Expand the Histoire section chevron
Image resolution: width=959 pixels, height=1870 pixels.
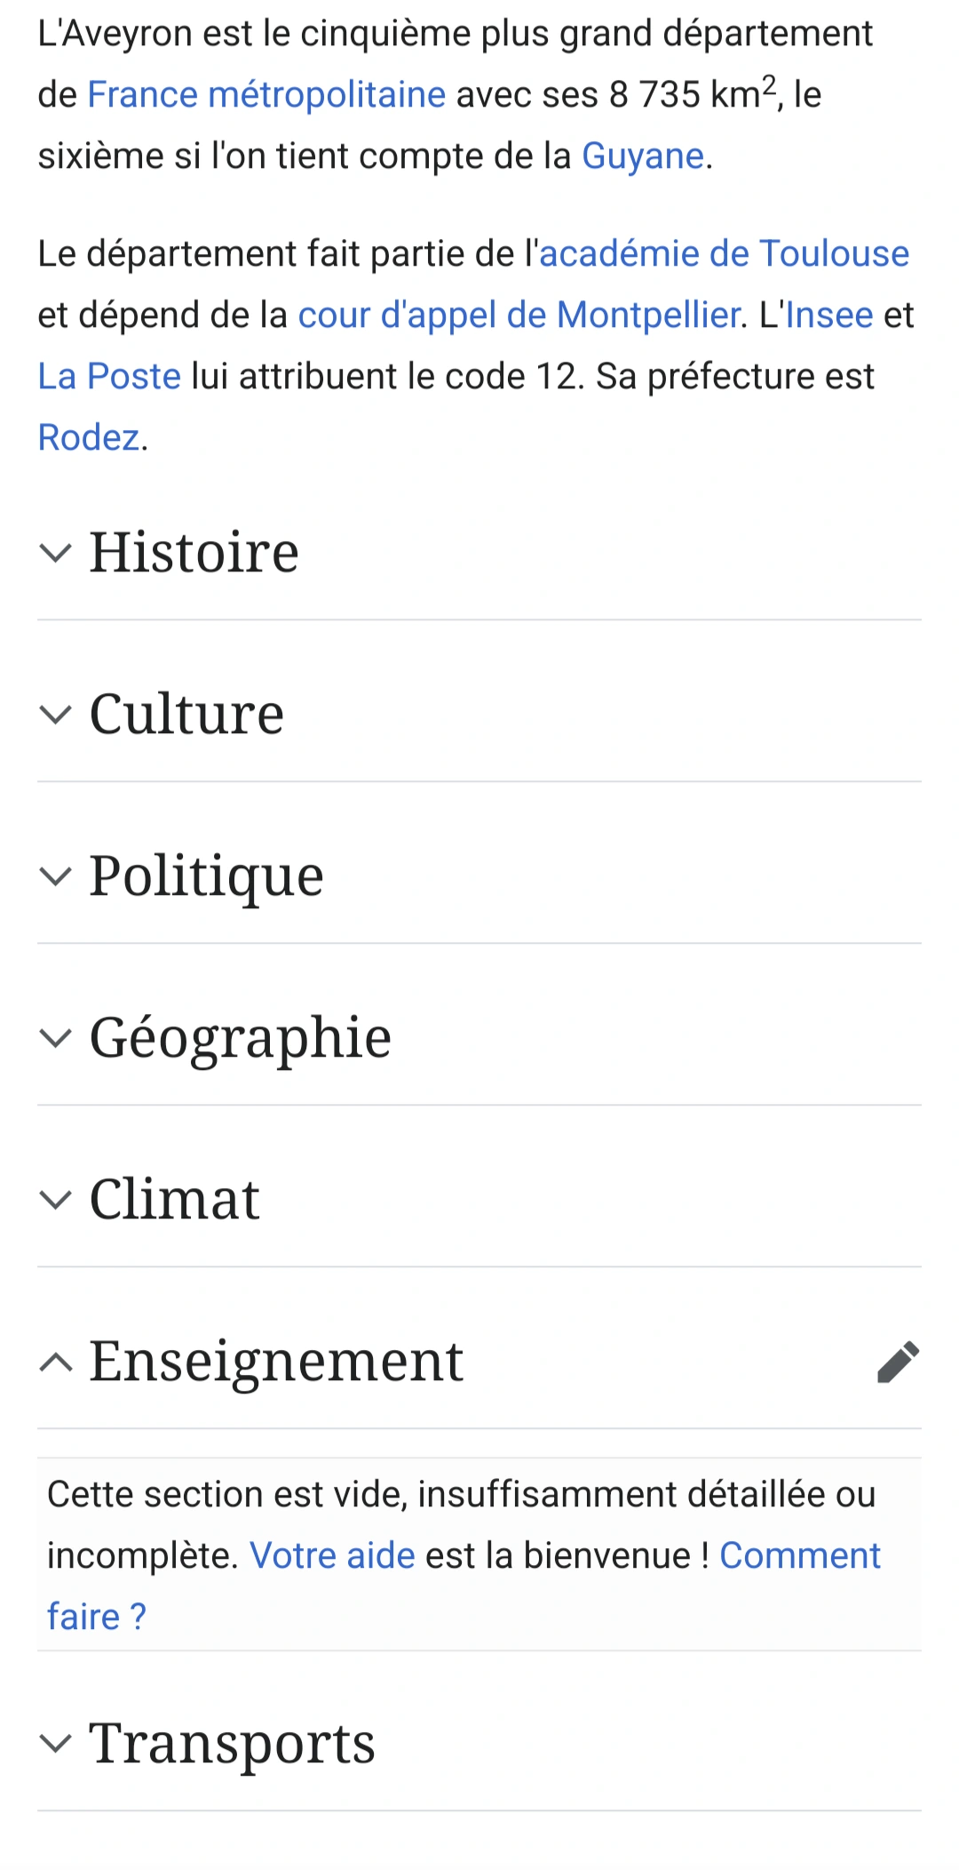pos(56,553)
